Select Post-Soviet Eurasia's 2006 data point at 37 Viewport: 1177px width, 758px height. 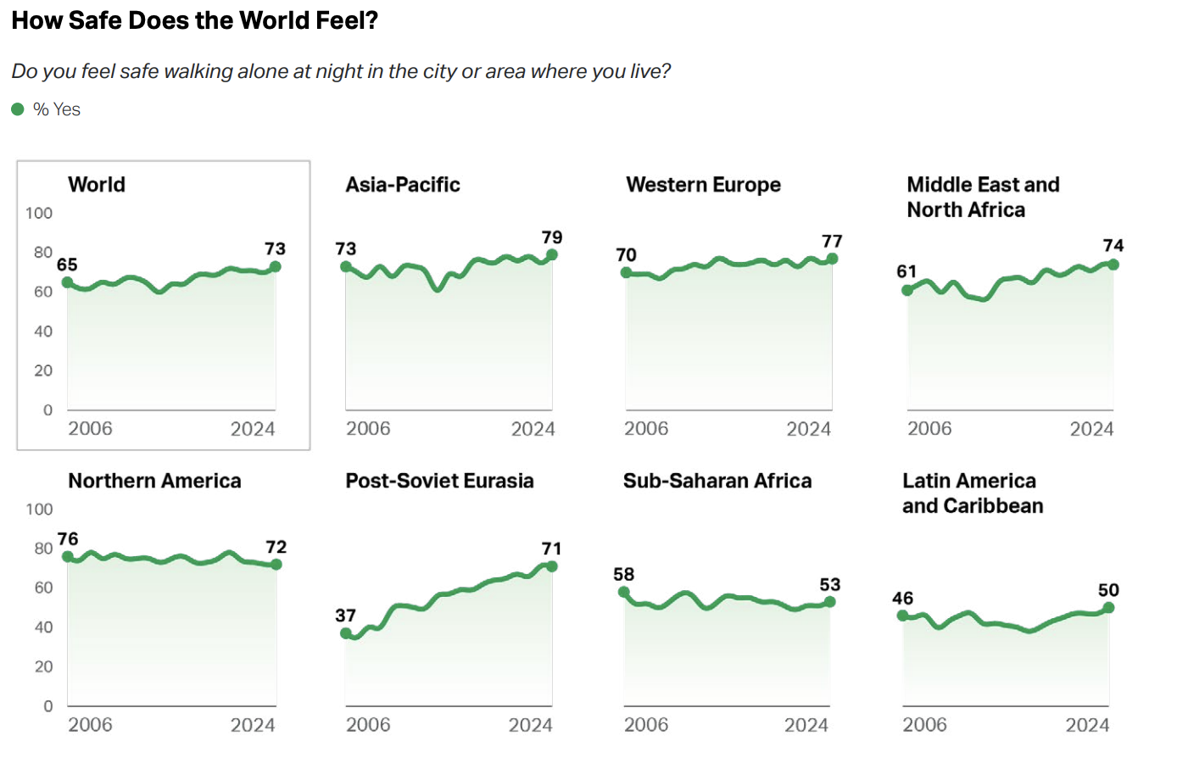click(345, 633)
